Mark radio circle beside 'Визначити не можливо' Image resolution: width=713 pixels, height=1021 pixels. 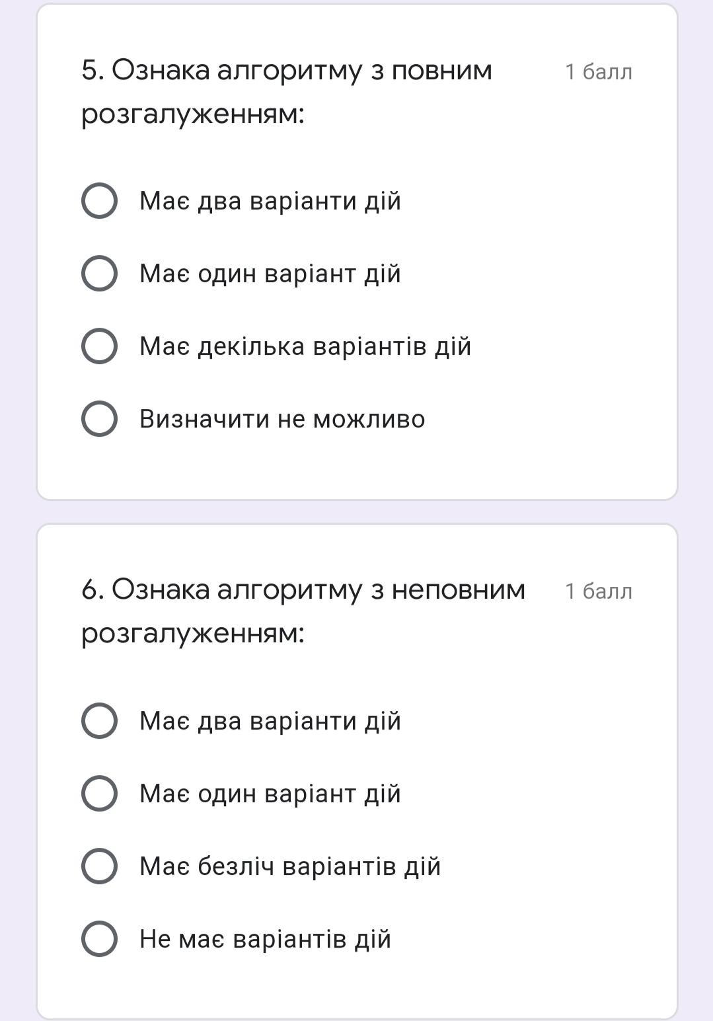point(99,418)
